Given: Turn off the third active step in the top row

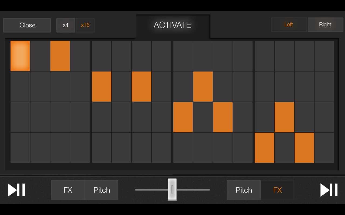Looking at the screenshot, I should (60, 56).
